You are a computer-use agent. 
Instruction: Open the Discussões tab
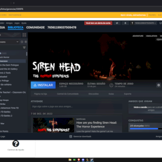click(x=94, y=94)
